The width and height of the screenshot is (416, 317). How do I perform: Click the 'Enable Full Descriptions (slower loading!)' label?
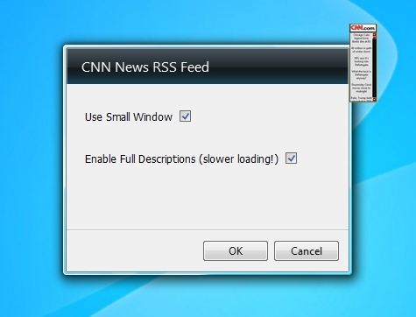click(x=181, y=159)
